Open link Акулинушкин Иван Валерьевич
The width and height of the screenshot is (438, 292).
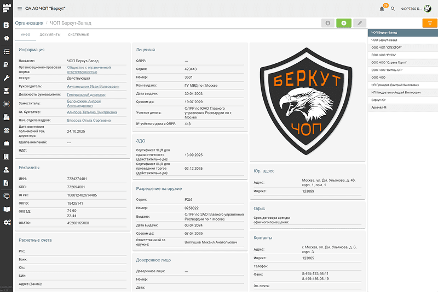point(92,86)
